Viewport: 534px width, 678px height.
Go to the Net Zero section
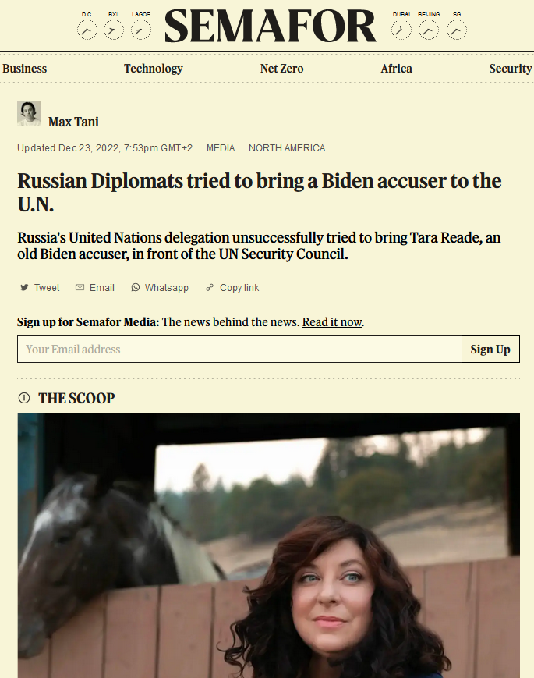[281, 69]
